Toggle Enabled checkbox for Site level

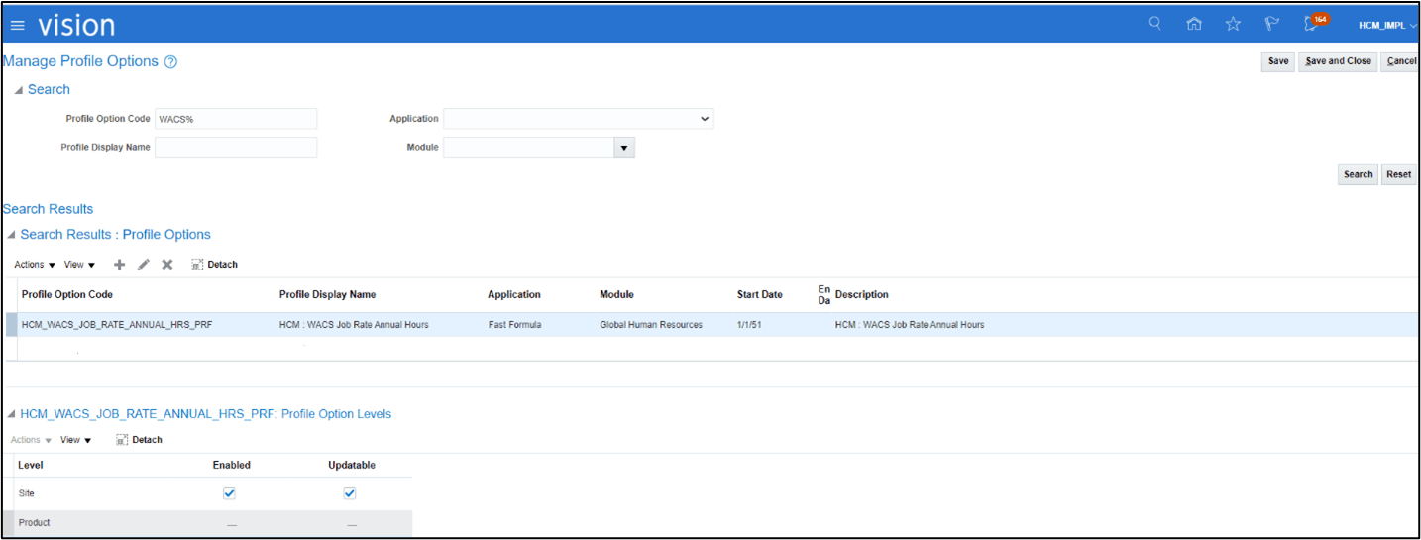[x=229, y=493]
